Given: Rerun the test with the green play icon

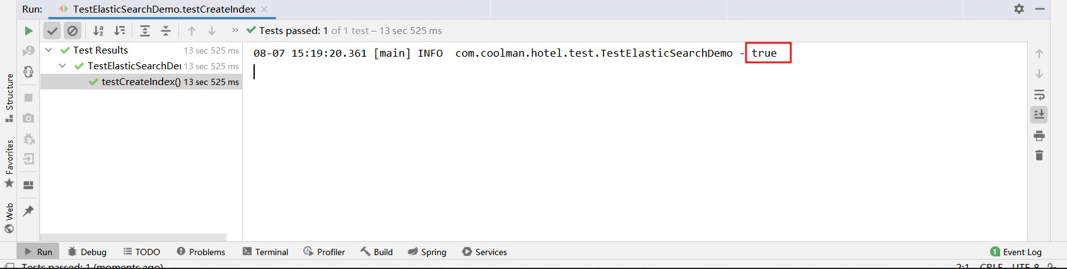Looking at the screenshot, I should (28, 31).
